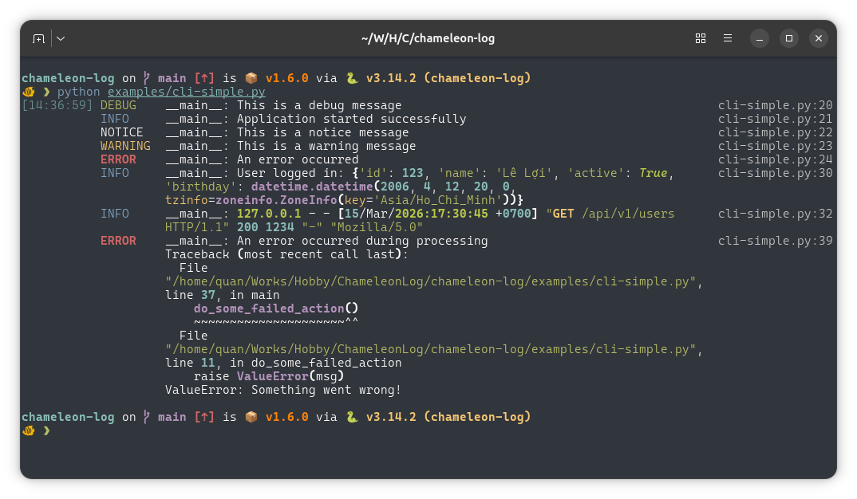Click the window title ~/W/H/C/chameleon-log

tap(428, 38)
